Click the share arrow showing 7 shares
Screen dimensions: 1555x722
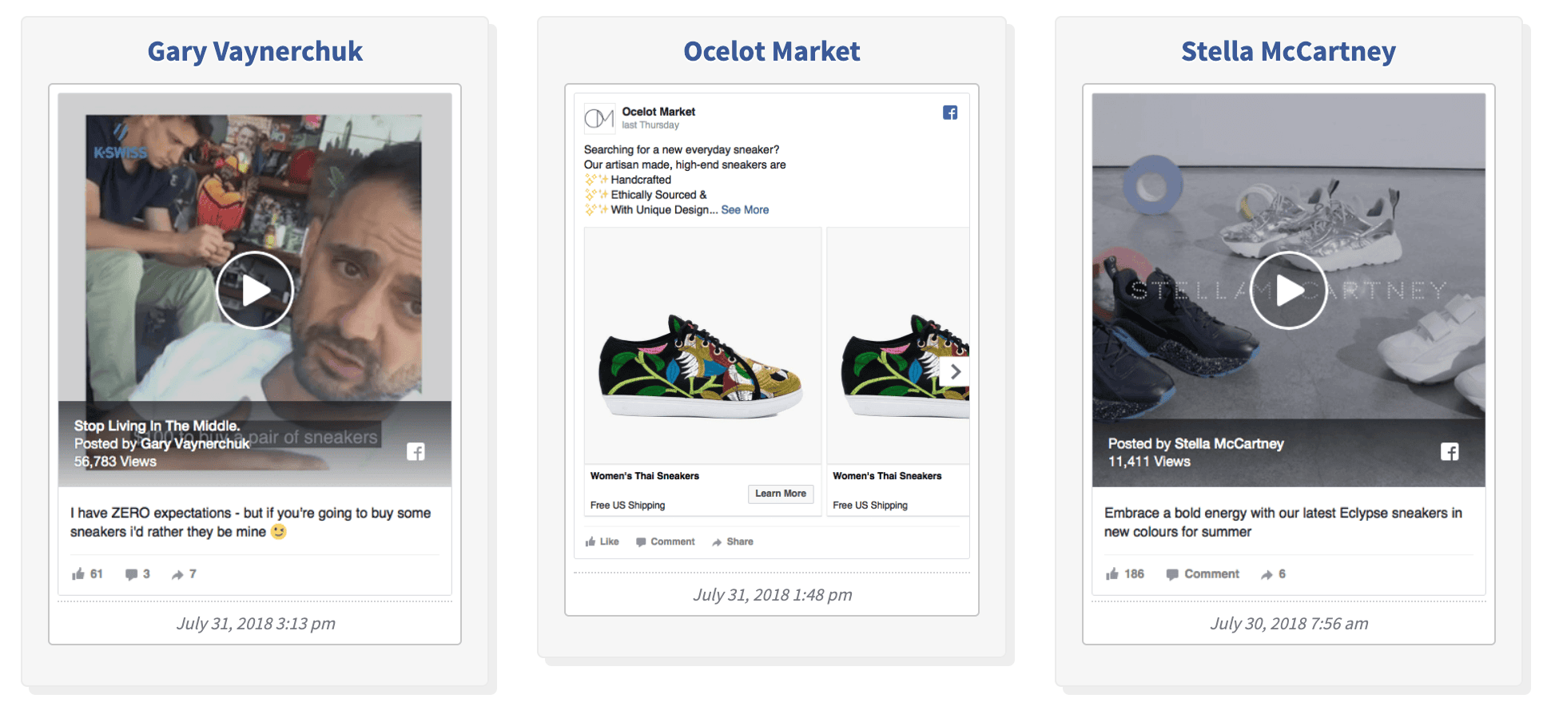177,574
